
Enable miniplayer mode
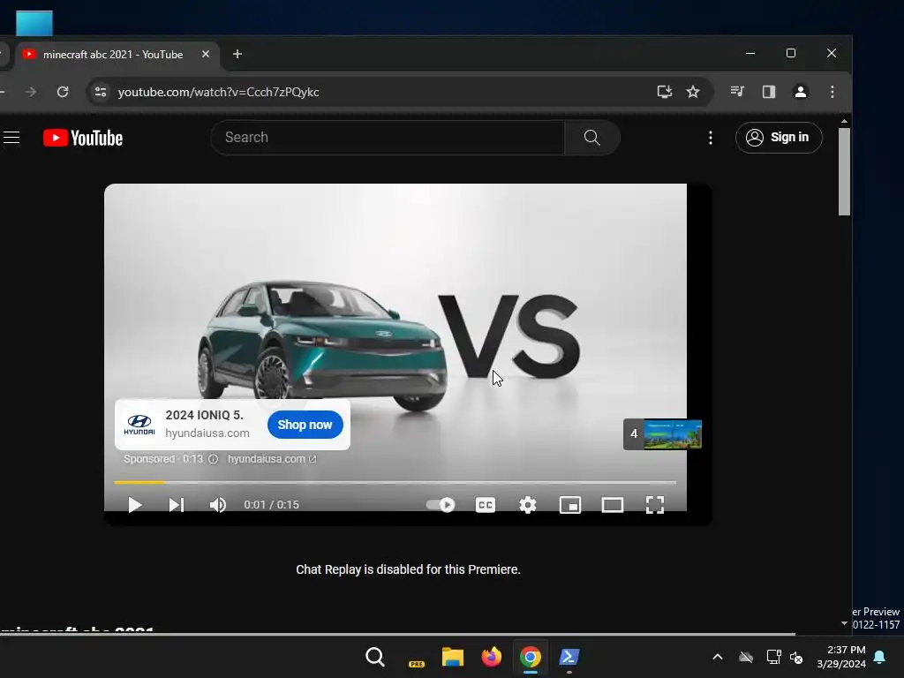pos(570,505)
